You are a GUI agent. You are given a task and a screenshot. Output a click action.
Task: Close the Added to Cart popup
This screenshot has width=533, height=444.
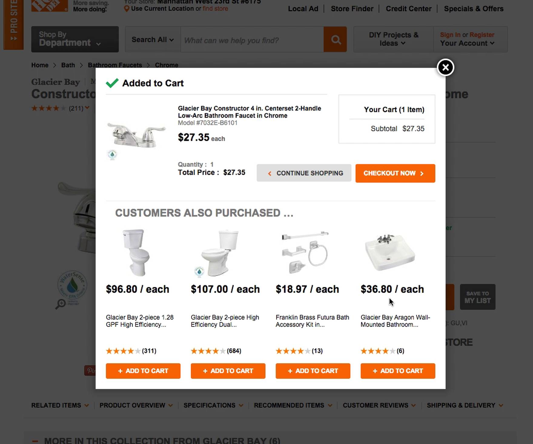(445, 67)
